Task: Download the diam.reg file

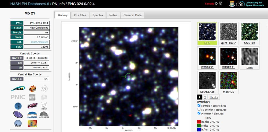Action: [x=218, y=114]
